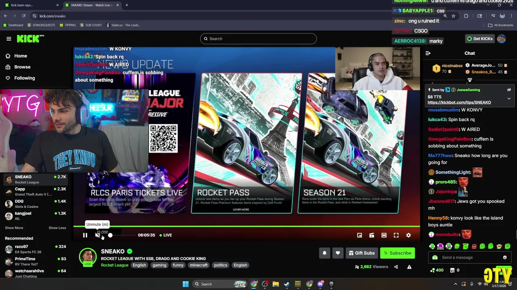Image resolution: width=517 pixels, height=290 pixels.
Task: Open Dashboard bookmark
Action: [13, 25]
